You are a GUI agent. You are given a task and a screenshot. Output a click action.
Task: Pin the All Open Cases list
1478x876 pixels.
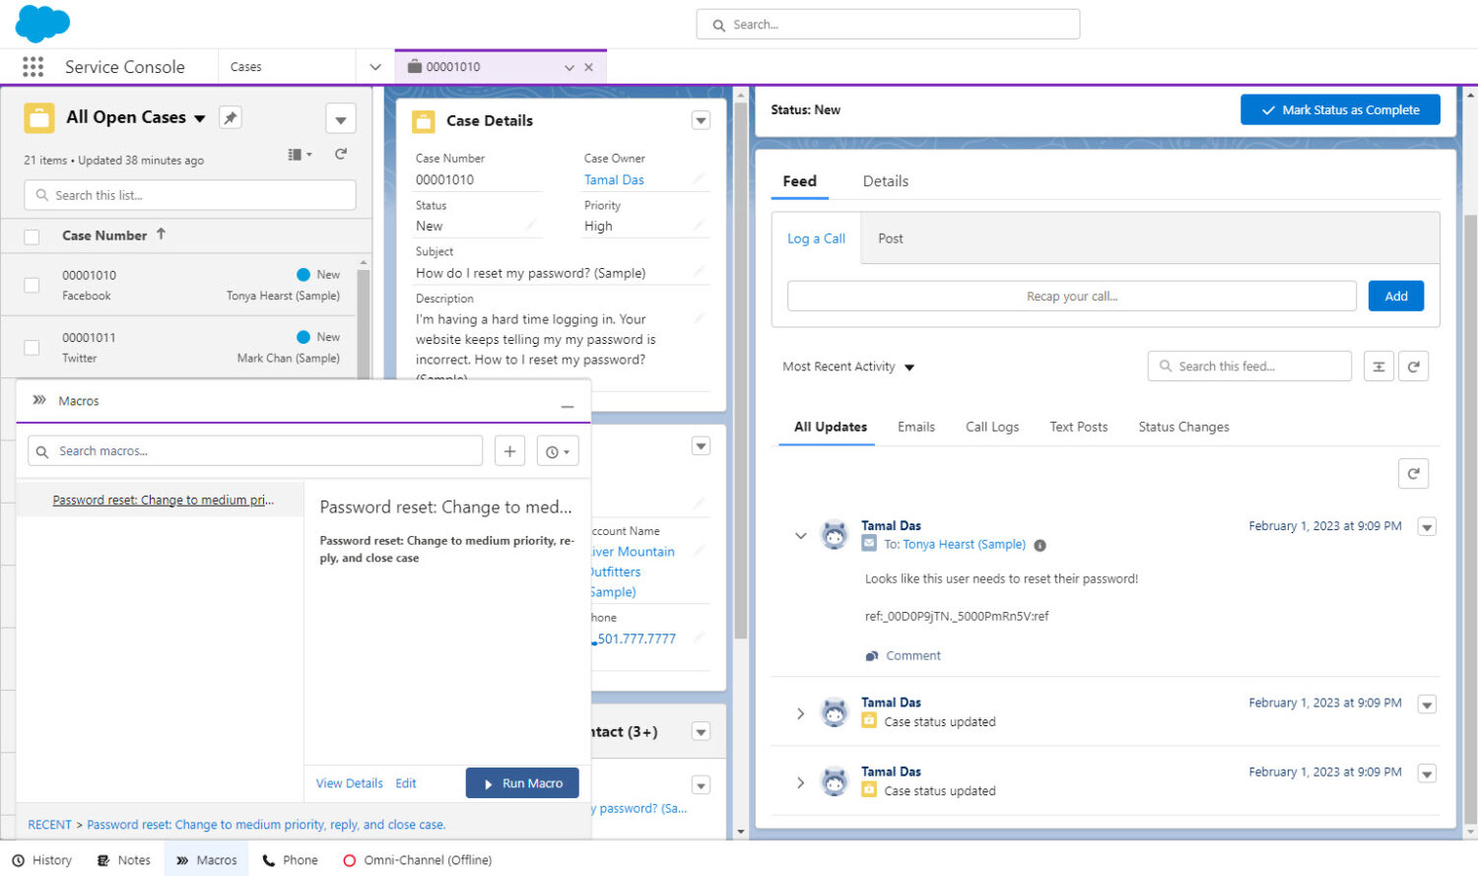click(230, 117)
